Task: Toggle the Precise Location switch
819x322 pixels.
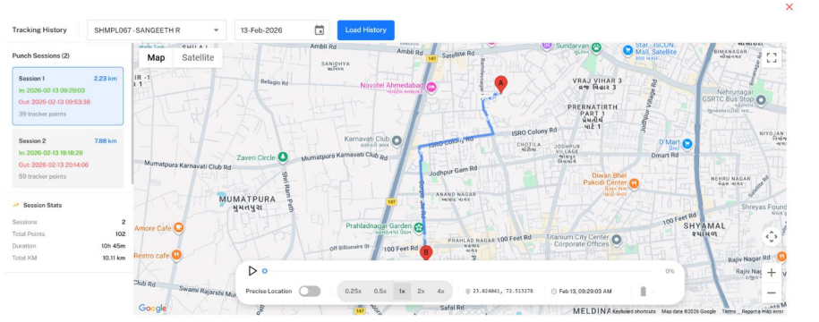Action: (310, 292)
